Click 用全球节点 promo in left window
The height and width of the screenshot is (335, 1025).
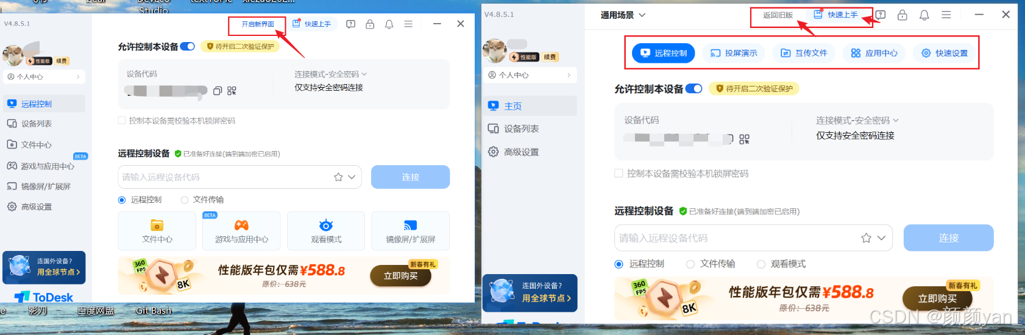coord(44,267)
